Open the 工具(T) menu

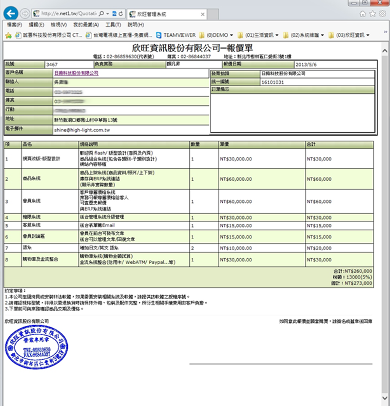tap(113, 25)
